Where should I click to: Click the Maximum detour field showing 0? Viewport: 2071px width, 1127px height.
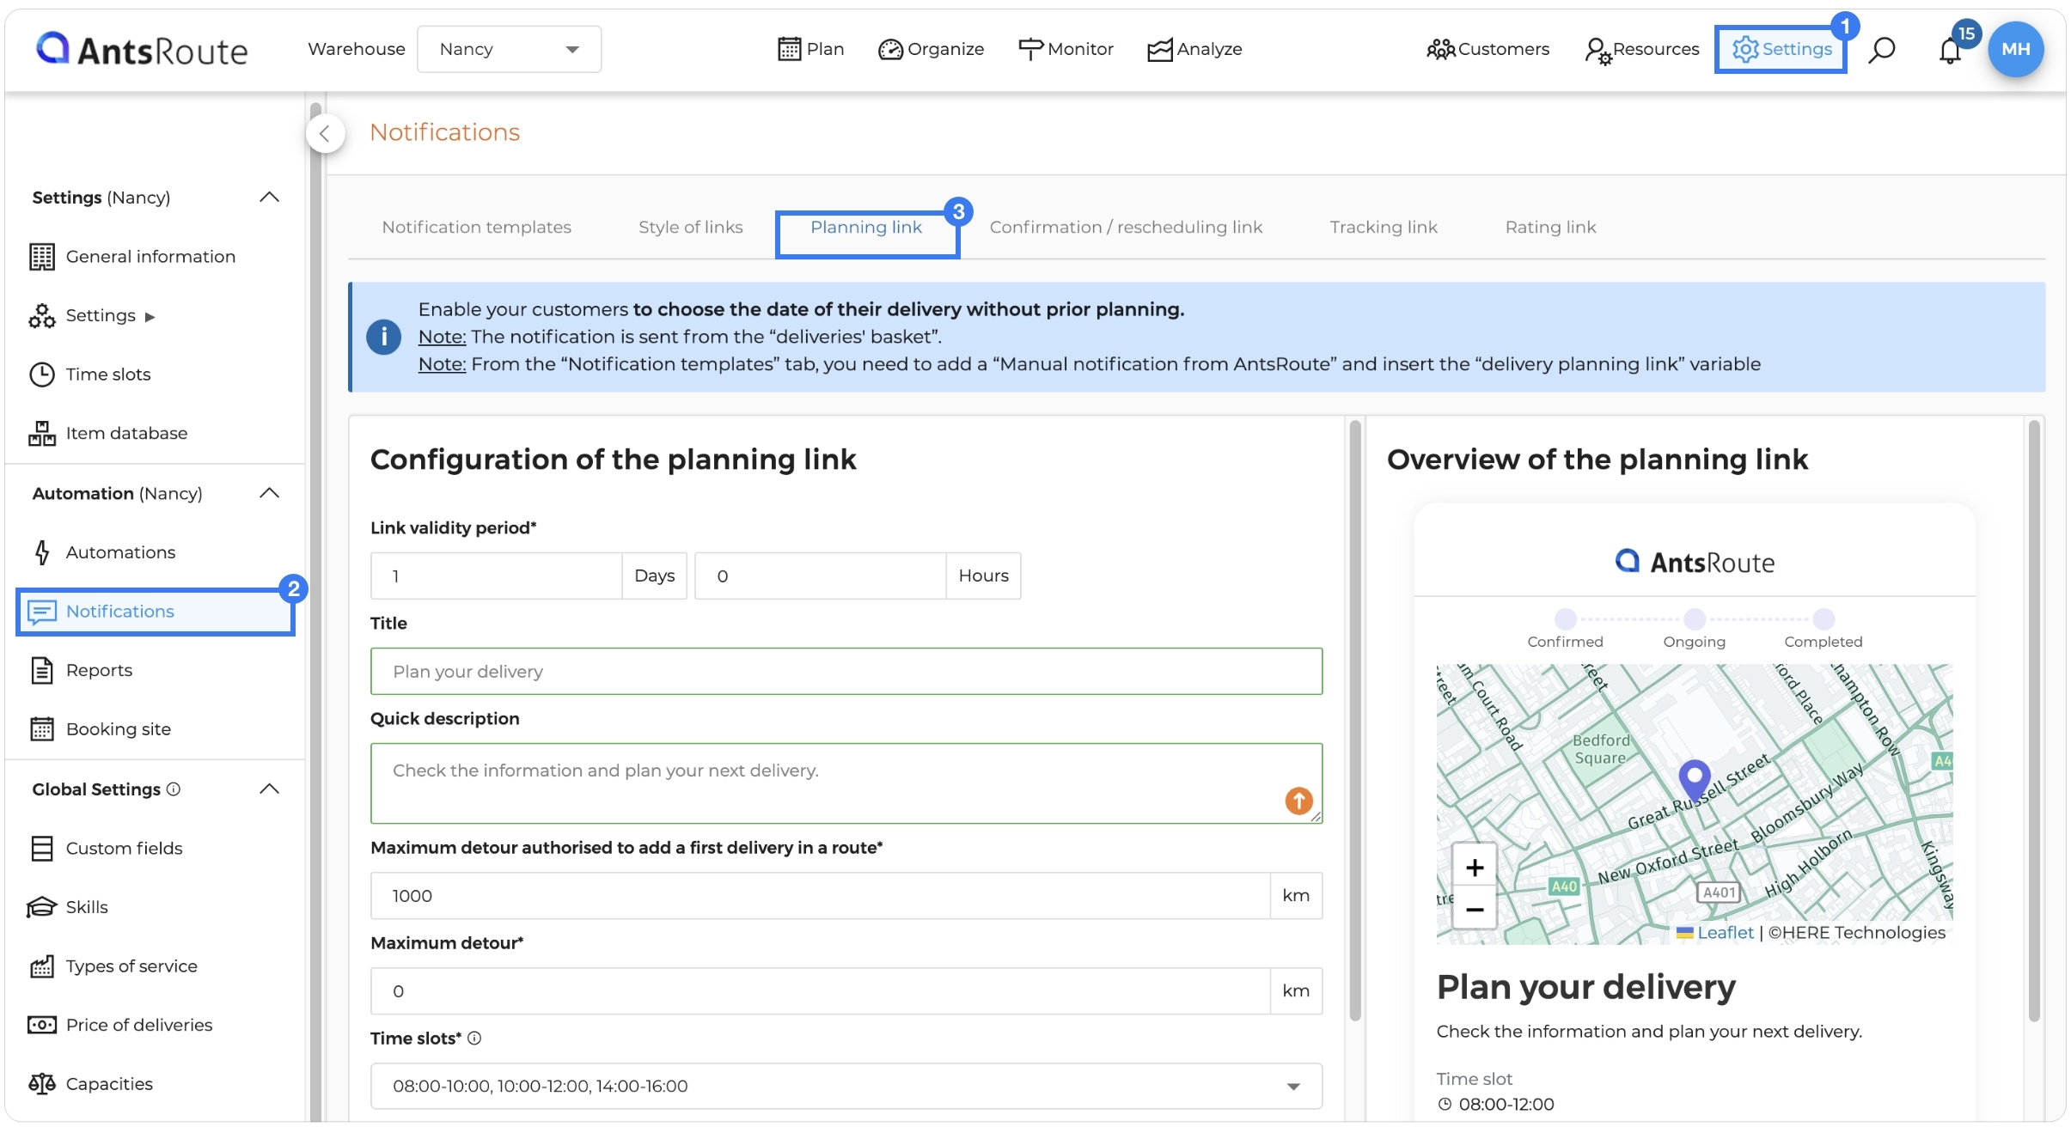click(x=820, y=991)
